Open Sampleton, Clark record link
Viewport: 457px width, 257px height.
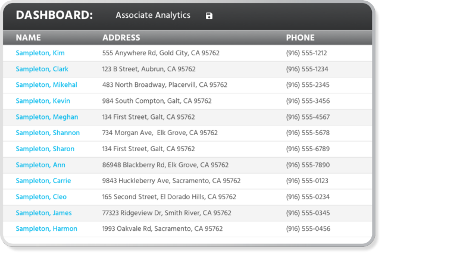tap(42, 69)
